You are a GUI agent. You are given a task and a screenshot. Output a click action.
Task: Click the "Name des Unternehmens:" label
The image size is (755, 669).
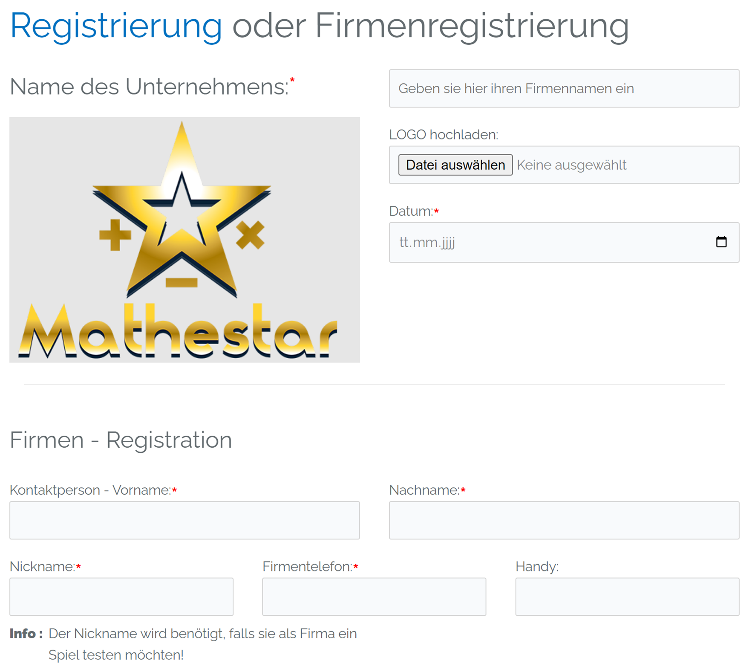(x=149, y=87)
